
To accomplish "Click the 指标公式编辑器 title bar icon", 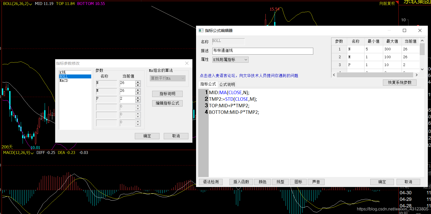I will (201, 30).
